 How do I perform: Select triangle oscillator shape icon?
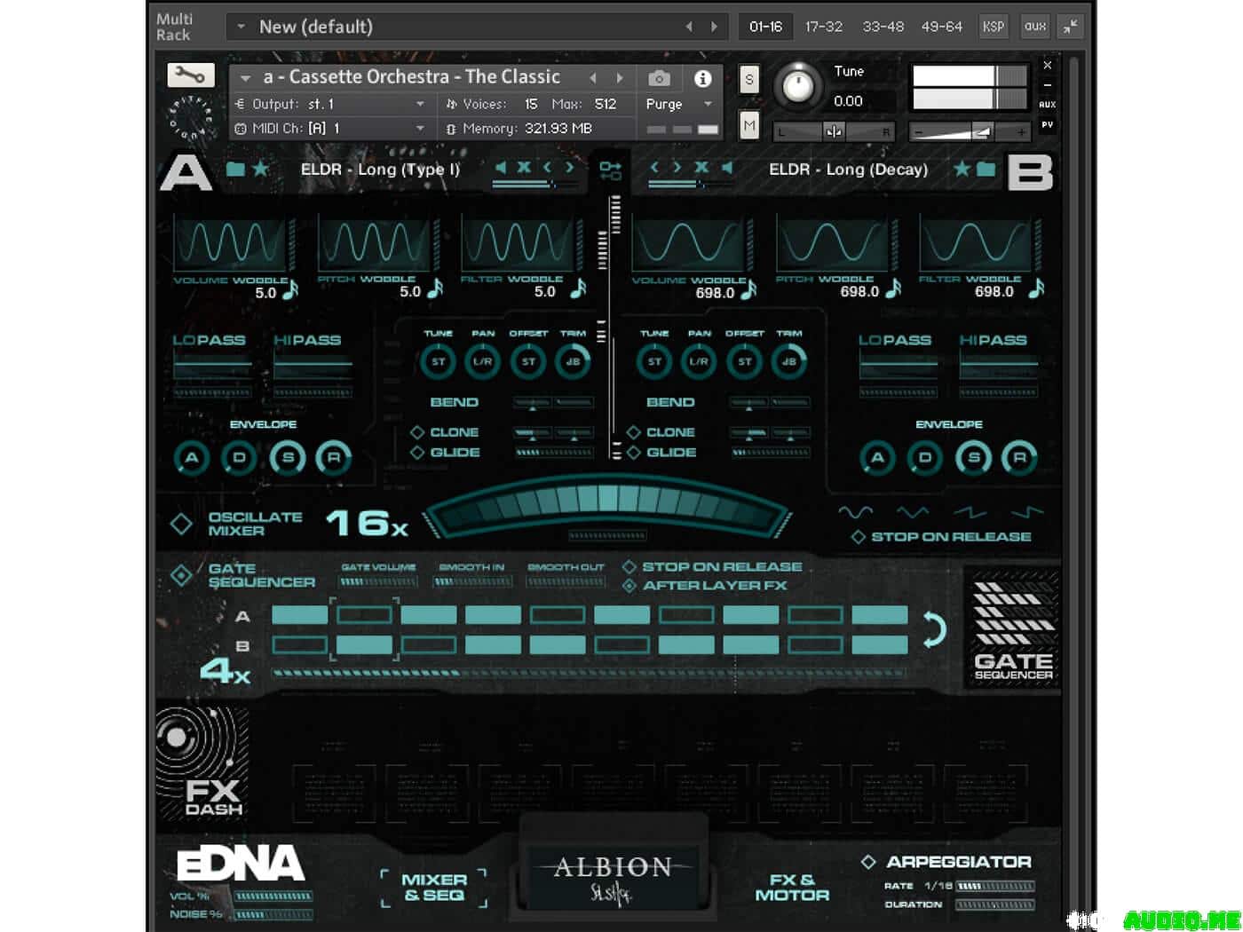(x=913, y=512)
